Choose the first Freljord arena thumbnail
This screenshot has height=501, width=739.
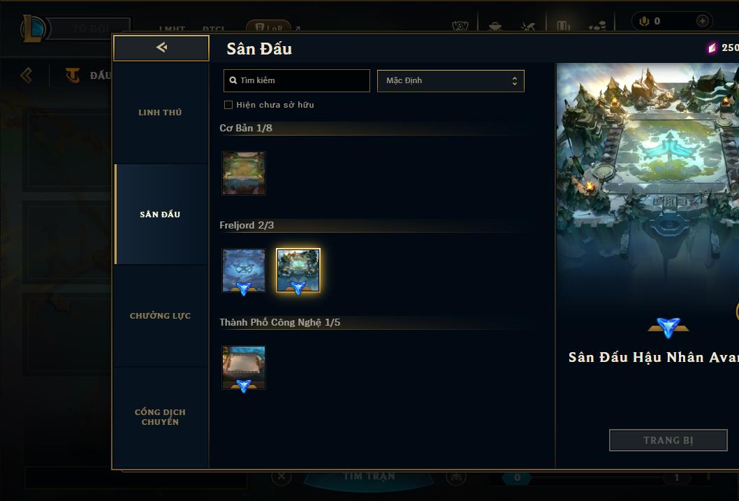tap(244, 270)
